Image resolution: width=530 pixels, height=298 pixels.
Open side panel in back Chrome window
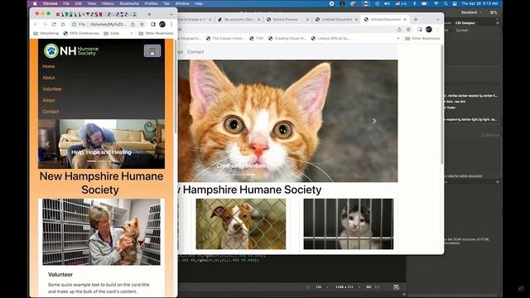(x=420, y=30)
